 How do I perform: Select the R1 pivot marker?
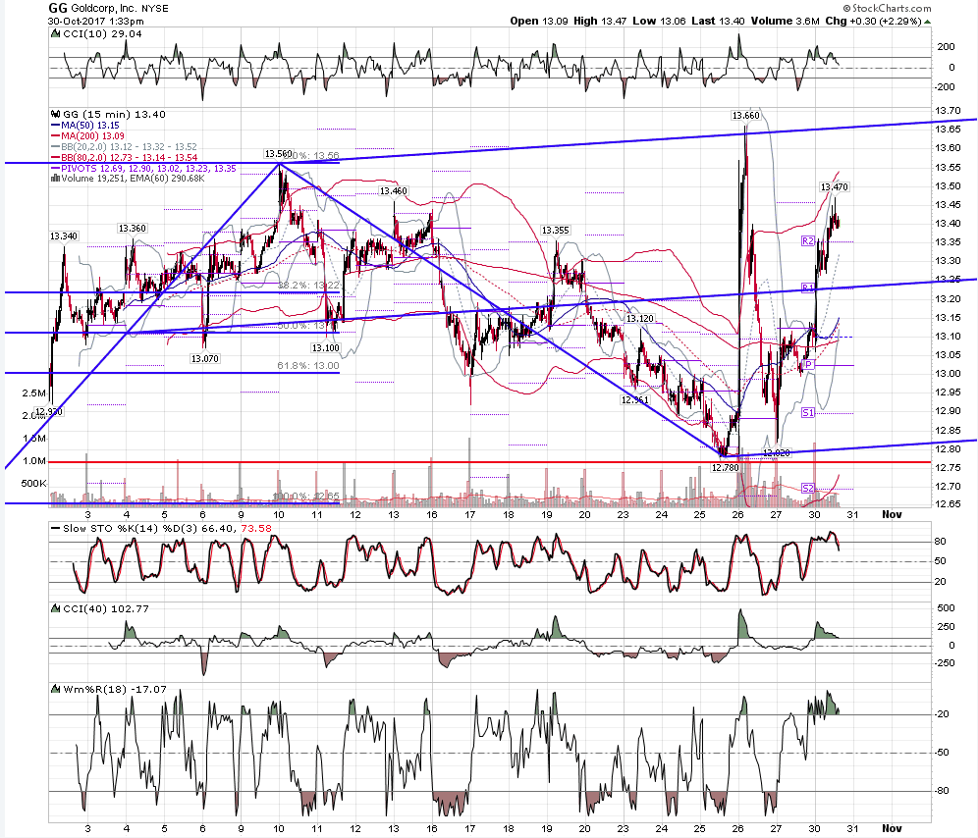pyautogui.click(x=808, y=288)
